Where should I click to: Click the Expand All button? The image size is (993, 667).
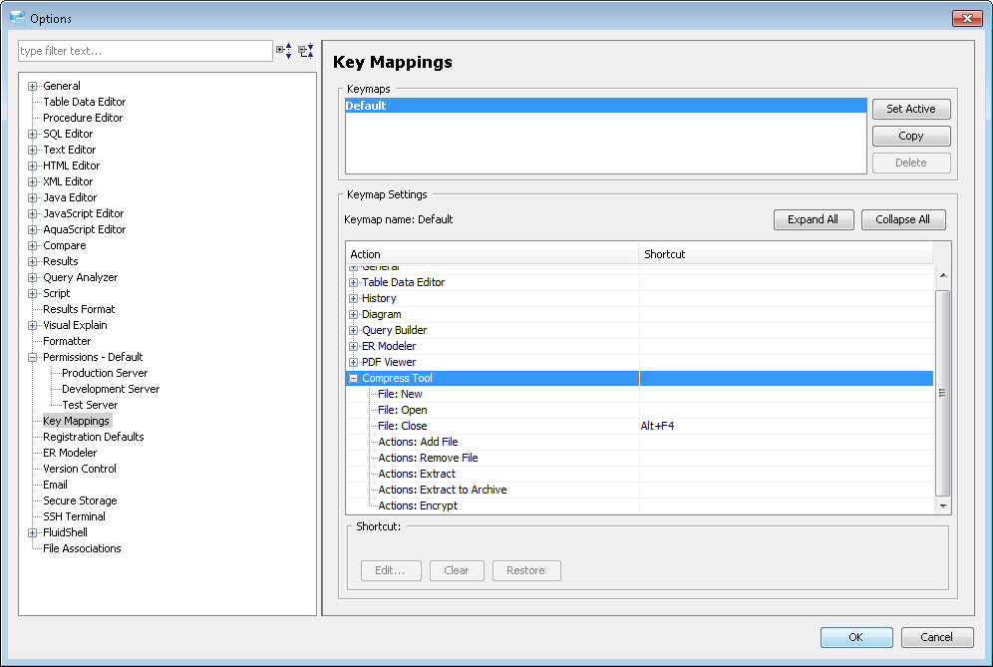pos(814,219)
